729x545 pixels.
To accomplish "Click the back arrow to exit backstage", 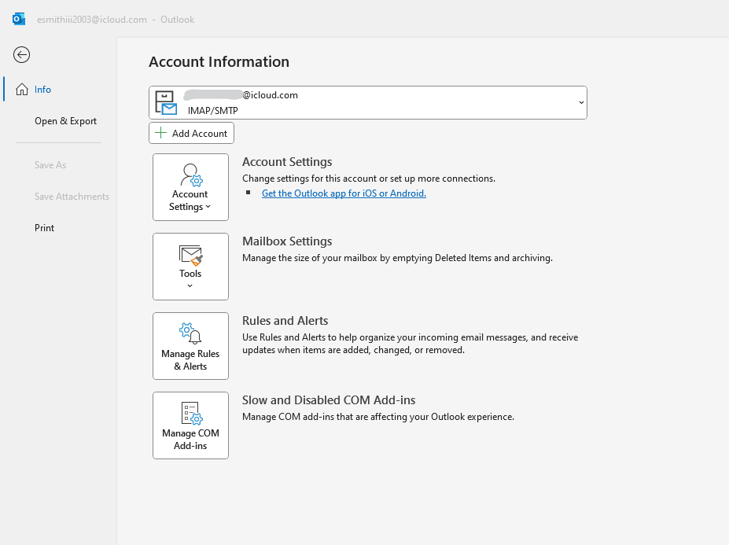I will [21, 55].
